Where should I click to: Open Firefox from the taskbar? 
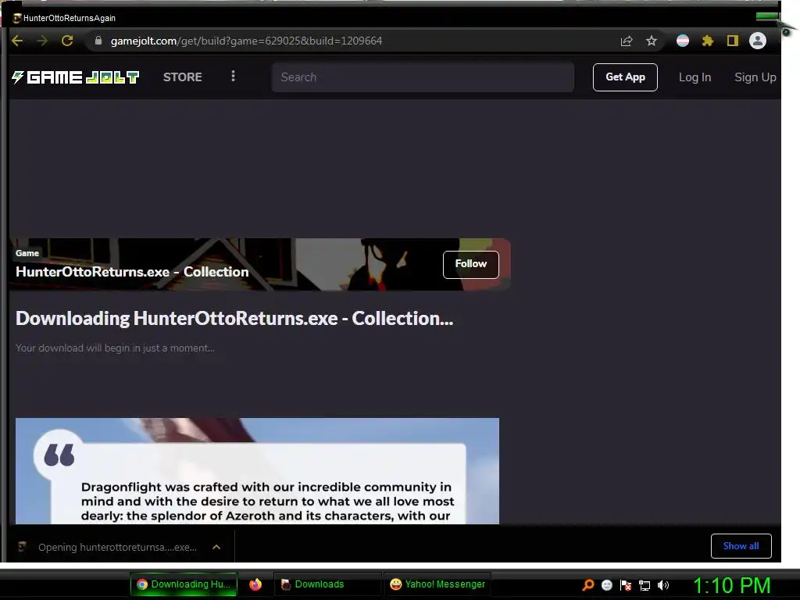pyautogui.click(x=255, y=584)
